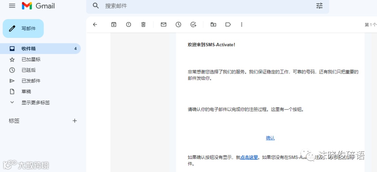
Task: Click the send arrow icon beside 已发邮件
Action: (x=12, y=81)
